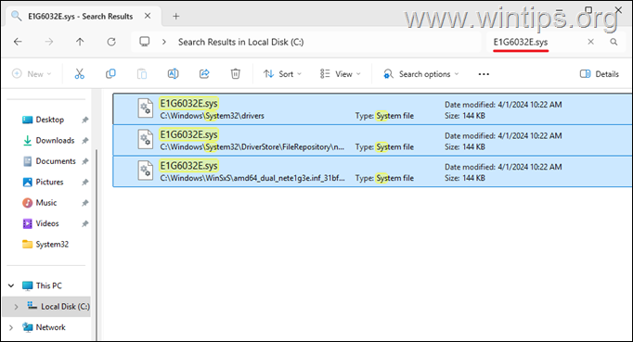Close the File Explorer window
The height and width of the screenshot is (342, 633).
[x=618, y=9]
